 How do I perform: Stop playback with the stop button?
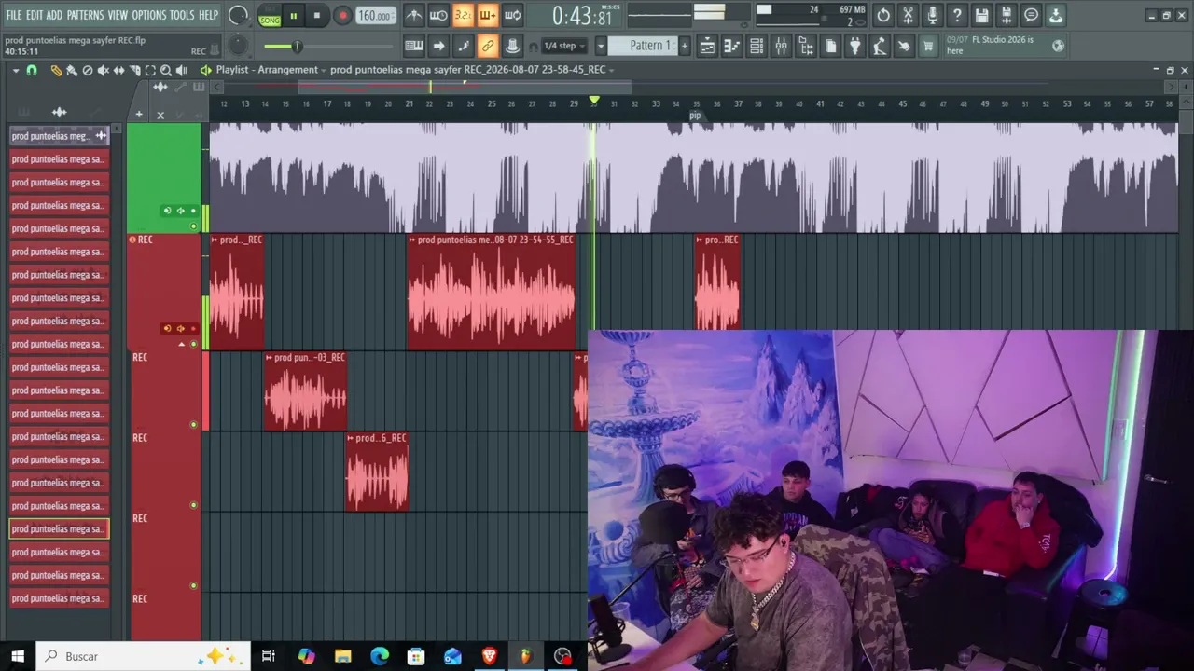click(x=317, y=16)
